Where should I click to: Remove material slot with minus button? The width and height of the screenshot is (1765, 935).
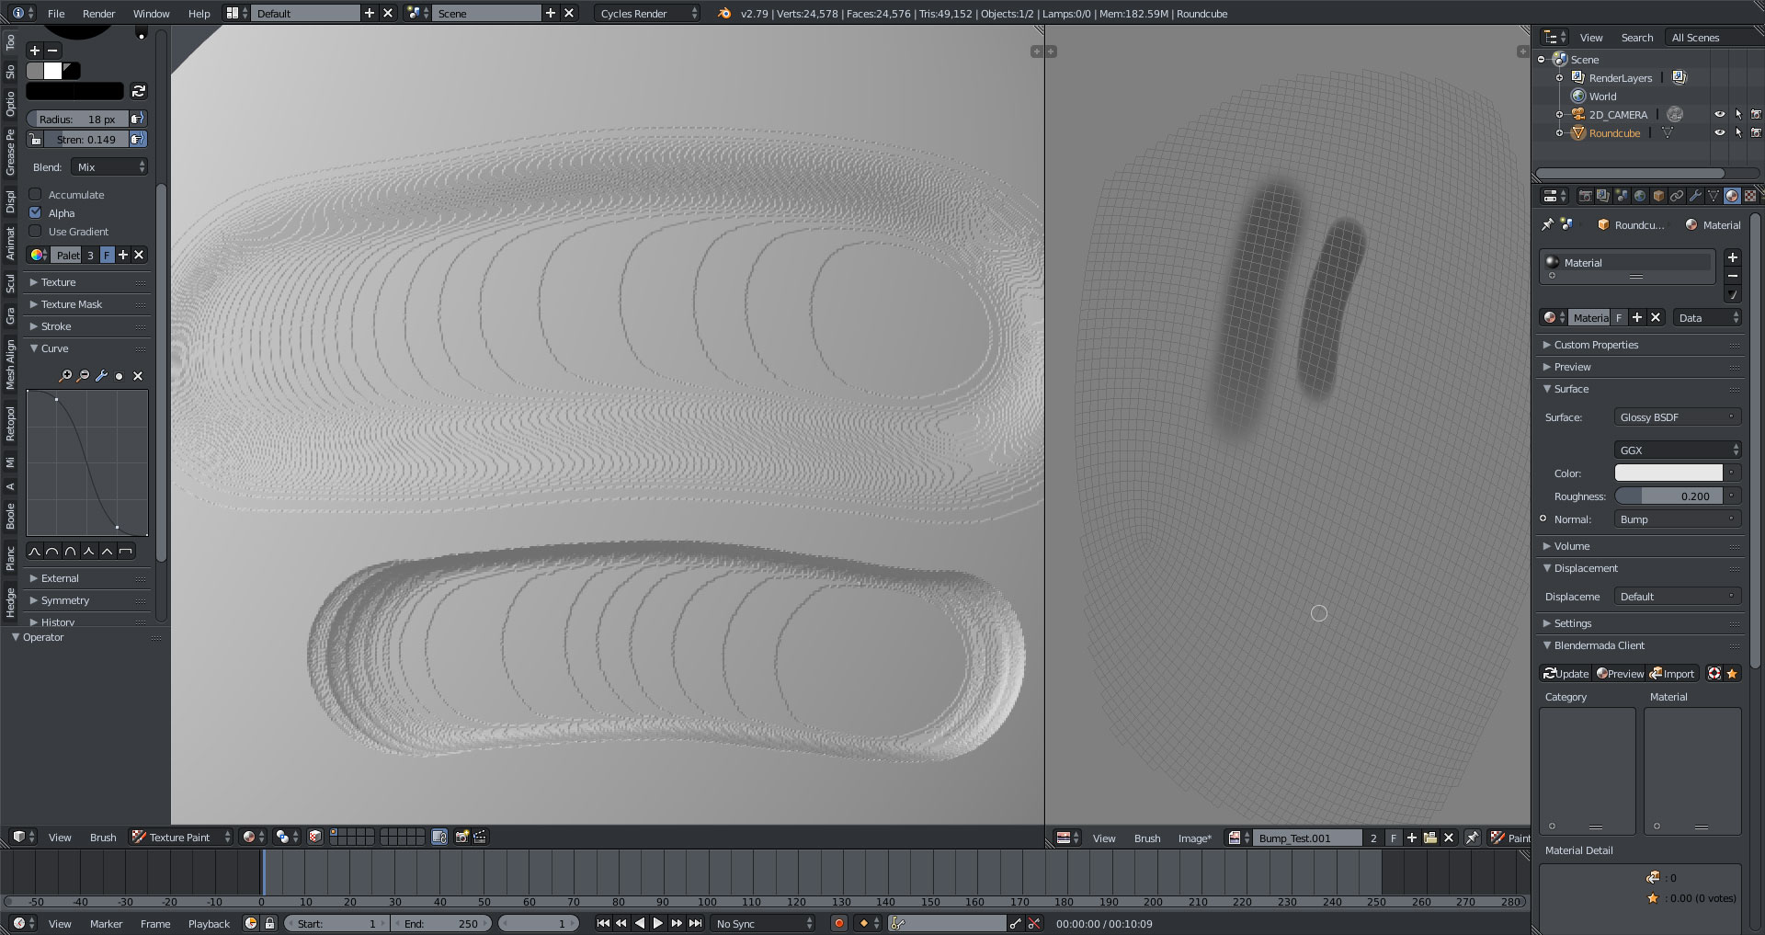(1733, 276)
